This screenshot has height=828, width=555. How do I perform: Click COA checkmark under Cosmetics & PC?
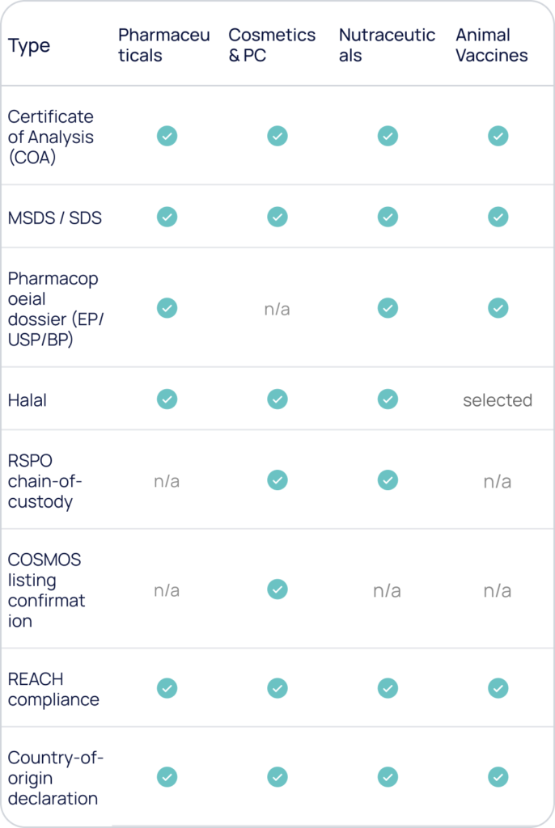(277, 136)
